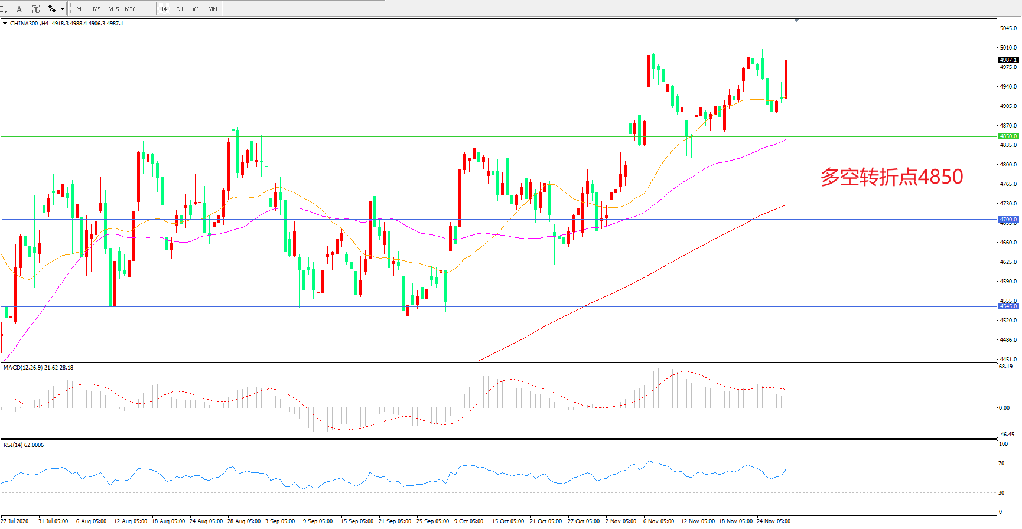Select the H1 timeframe button
1022x529 pixels.
coord(147,9)
